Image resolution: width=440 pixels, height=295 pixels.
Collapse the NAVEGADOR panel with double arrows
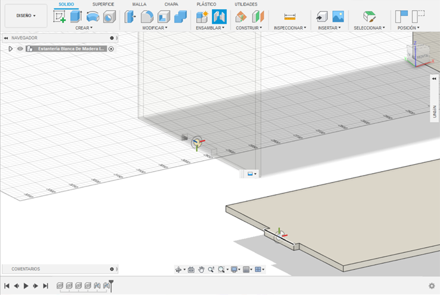6,38
